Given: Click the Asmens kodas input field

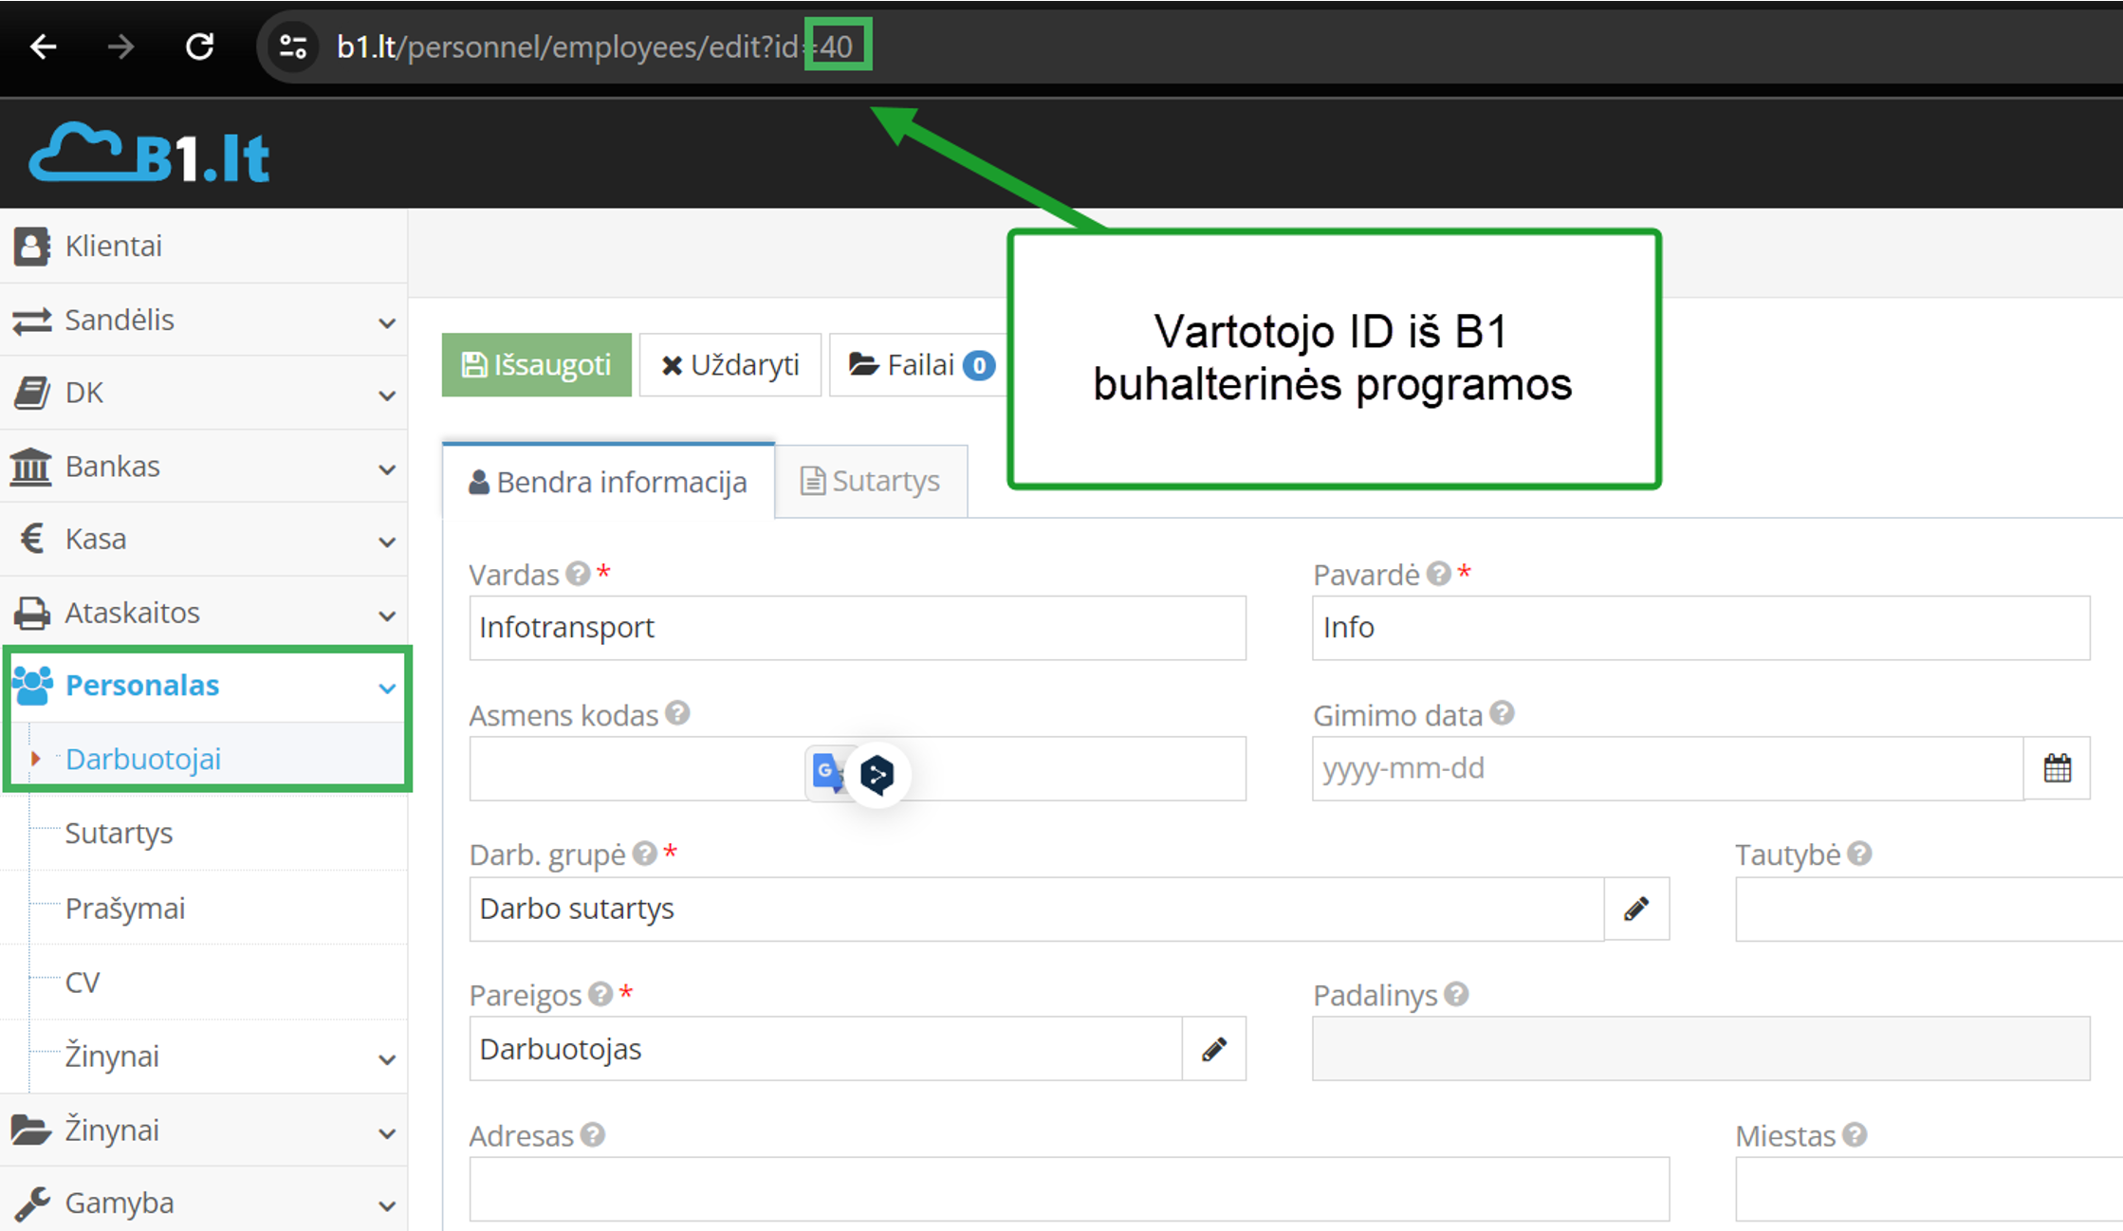Looking at the screenshot, I should pos(858,768).
